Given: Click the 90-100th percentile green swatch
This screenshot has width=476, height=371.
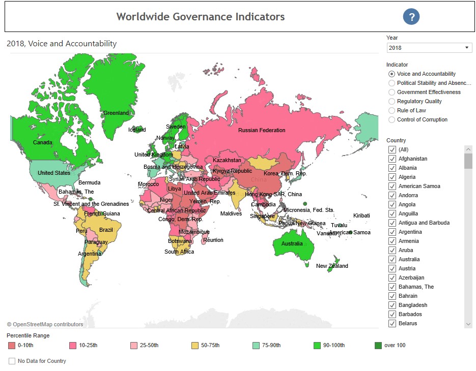Looking at the screenshot, I should pos(317,345).
